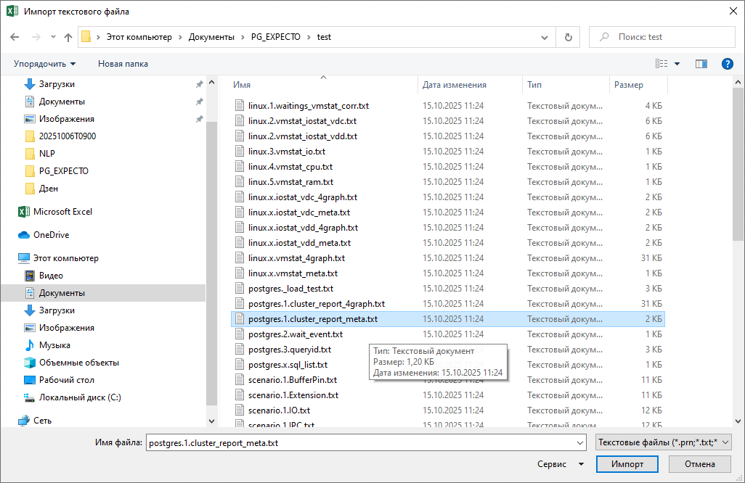Expand address bar history dropdown
Screen dimensions: 745x483
coord(545,38)
